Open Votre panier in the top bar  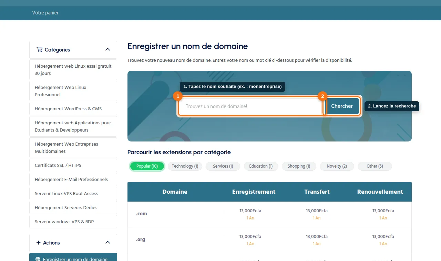pyautogui.click(x=45, y=13)
